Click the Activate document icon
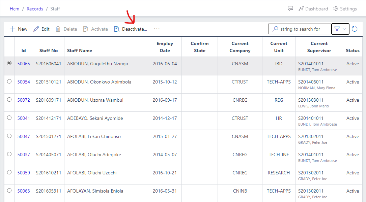Image resolution: width=366 pixels, height=202 pixels. [x=86, y=29]
